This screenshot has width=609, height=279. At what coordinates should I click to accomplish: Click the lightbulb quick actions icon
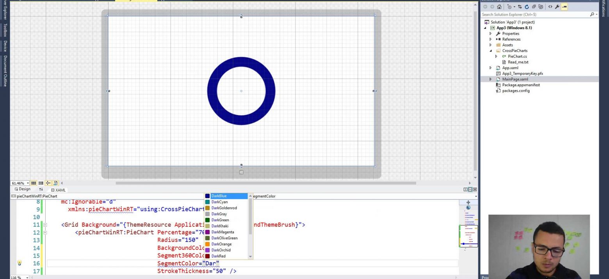[19, 263]
